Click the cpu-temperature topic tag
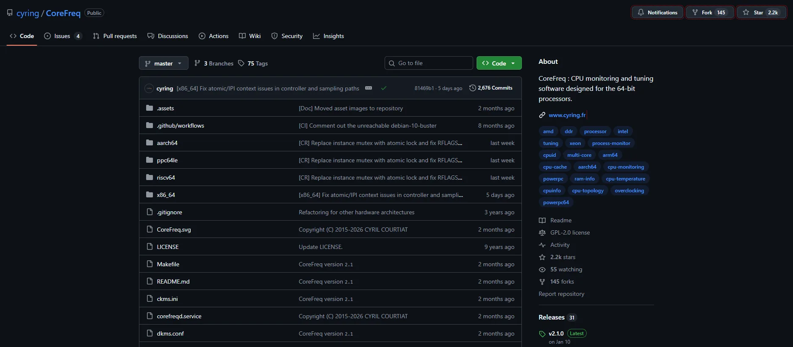The image size is (793, 347). [x=625, y=179]
